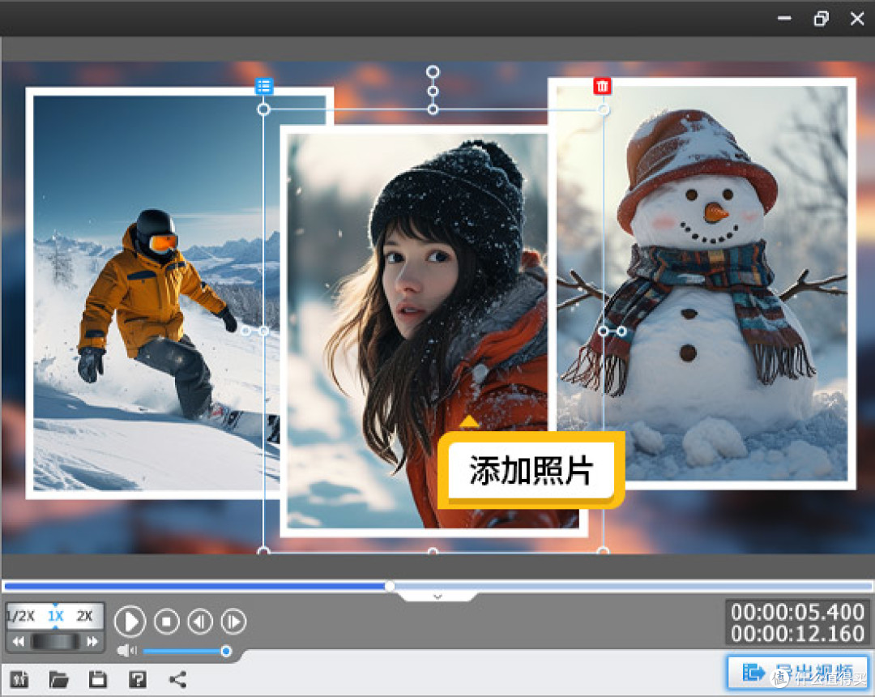Click the fast-forward double-arrow button

point(92,641)
